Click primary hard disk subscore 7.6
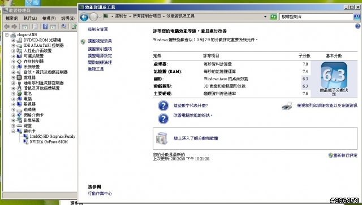 (305, 94)
